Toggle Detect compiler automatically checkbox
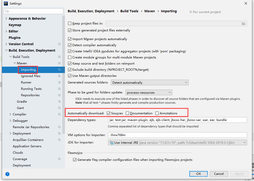 [70, 45]
